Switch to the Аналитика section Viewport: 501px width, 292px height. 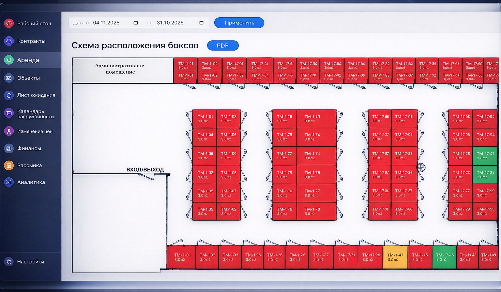[x=31, y=182]
